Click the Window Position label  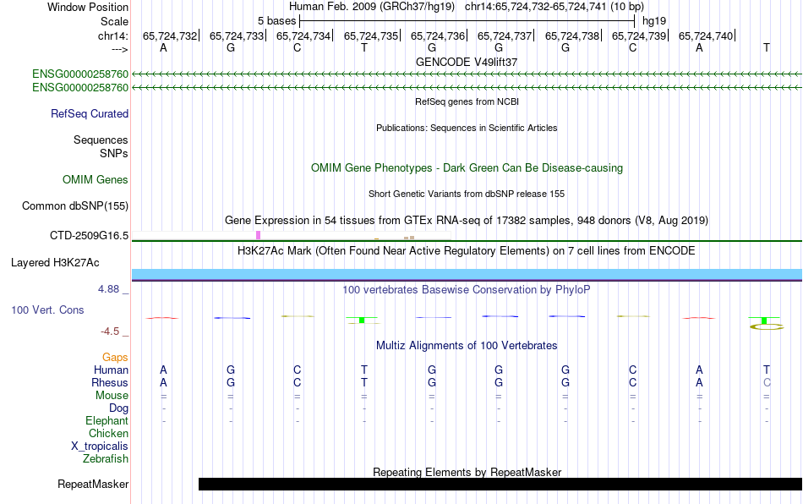pos(88,7)
